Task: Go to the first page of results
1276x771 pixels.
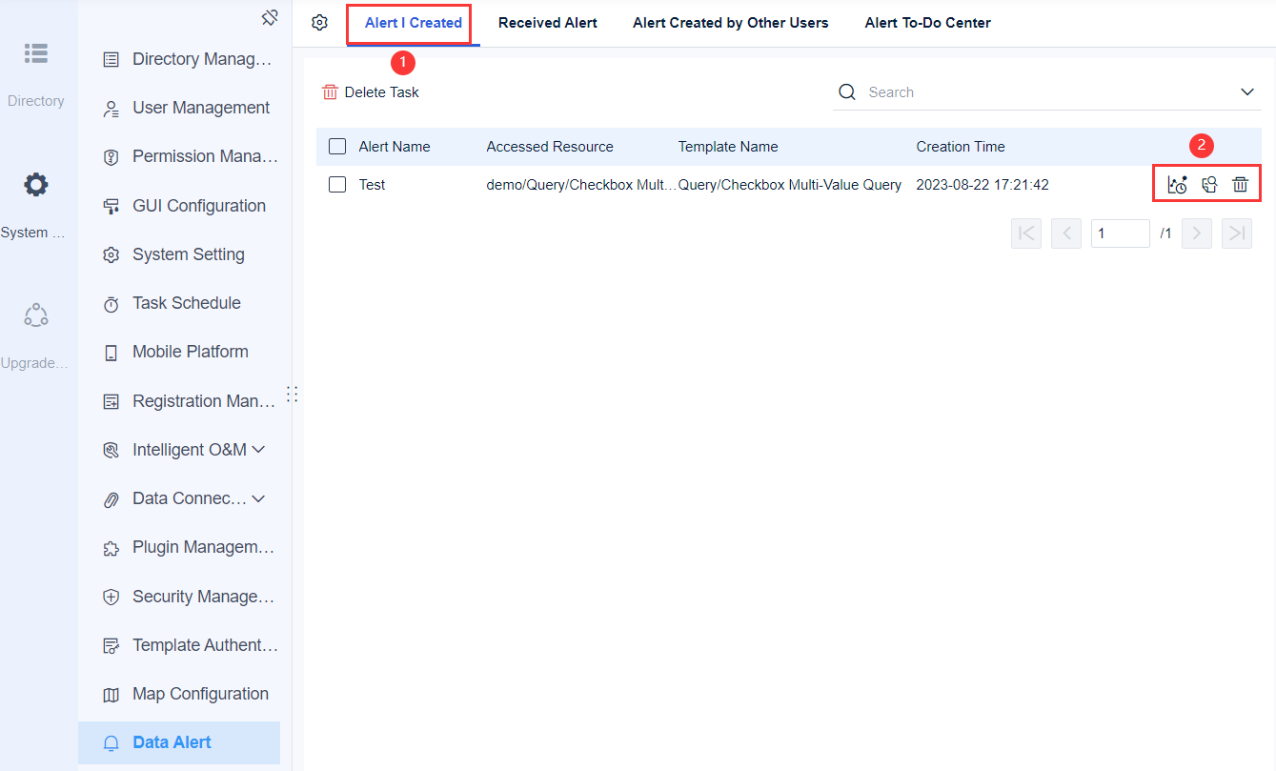Action: click(1026, 233)
